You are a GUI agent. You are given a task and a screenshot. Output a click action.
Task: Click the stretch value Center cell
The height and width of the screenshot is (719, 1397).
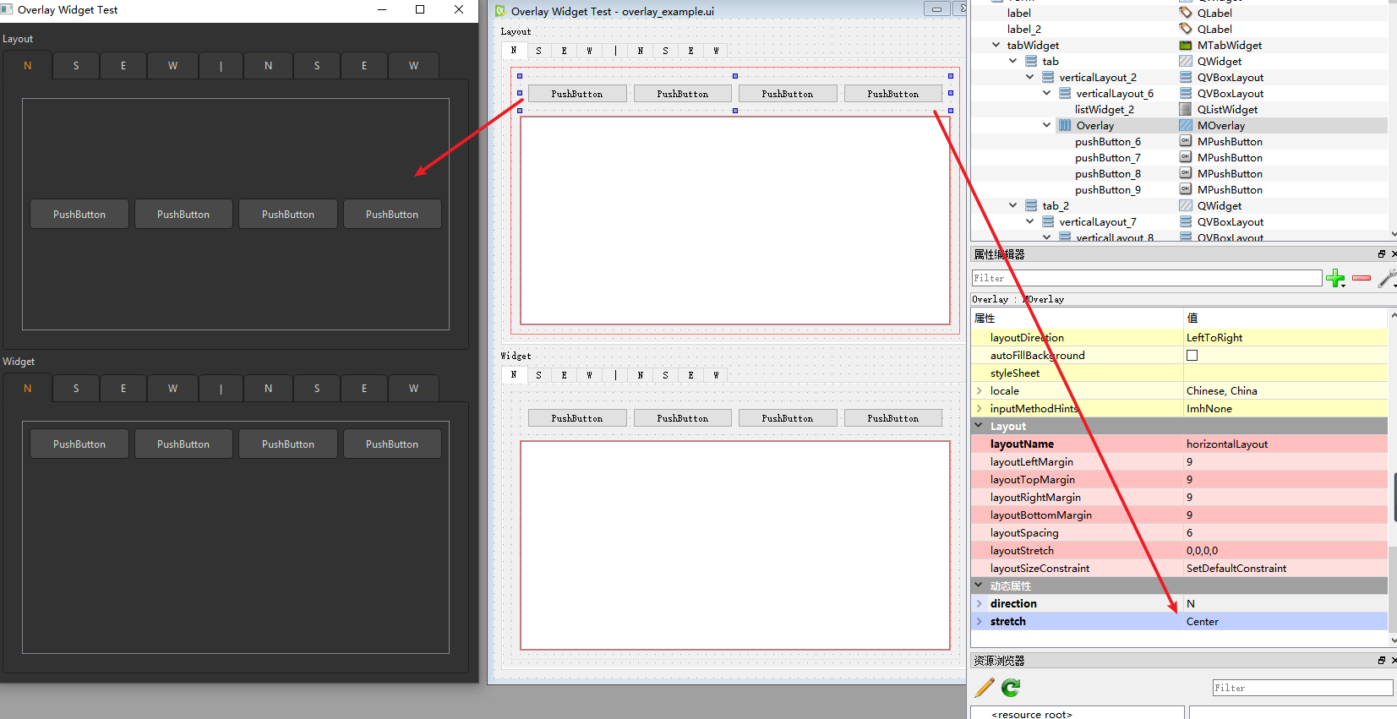tap(1285, 622)
